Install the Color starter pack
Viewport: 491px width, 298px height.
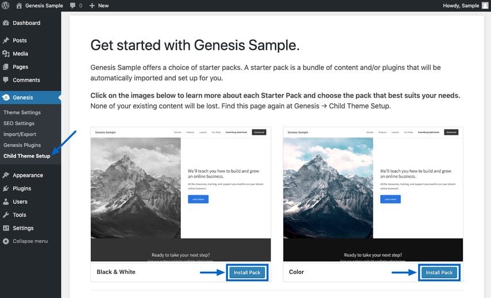(x=439, y=272)
